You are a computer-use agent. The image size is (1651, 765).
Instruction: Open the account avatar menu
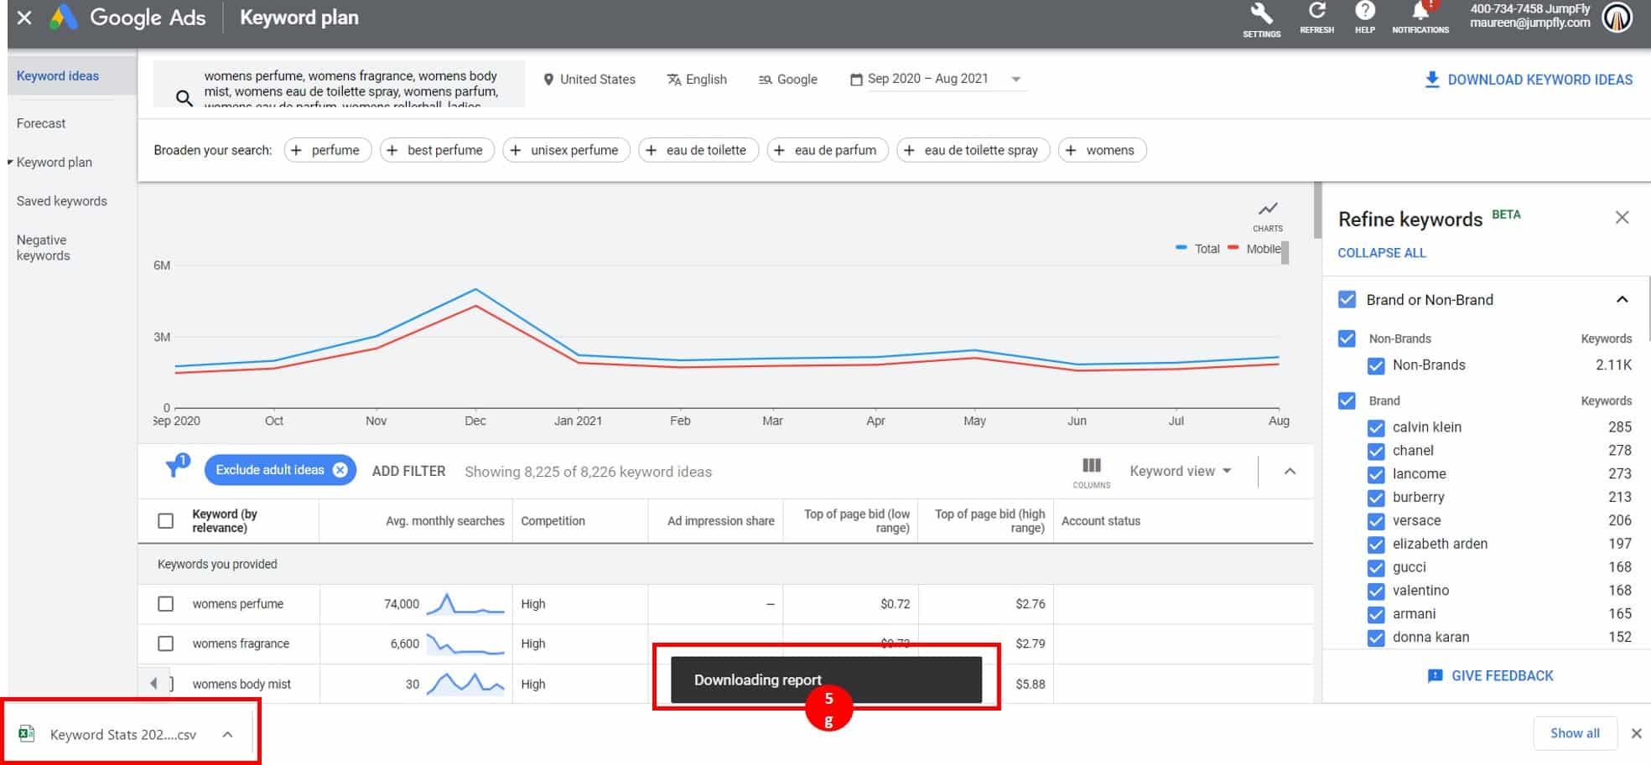(x=1617, y=18)
